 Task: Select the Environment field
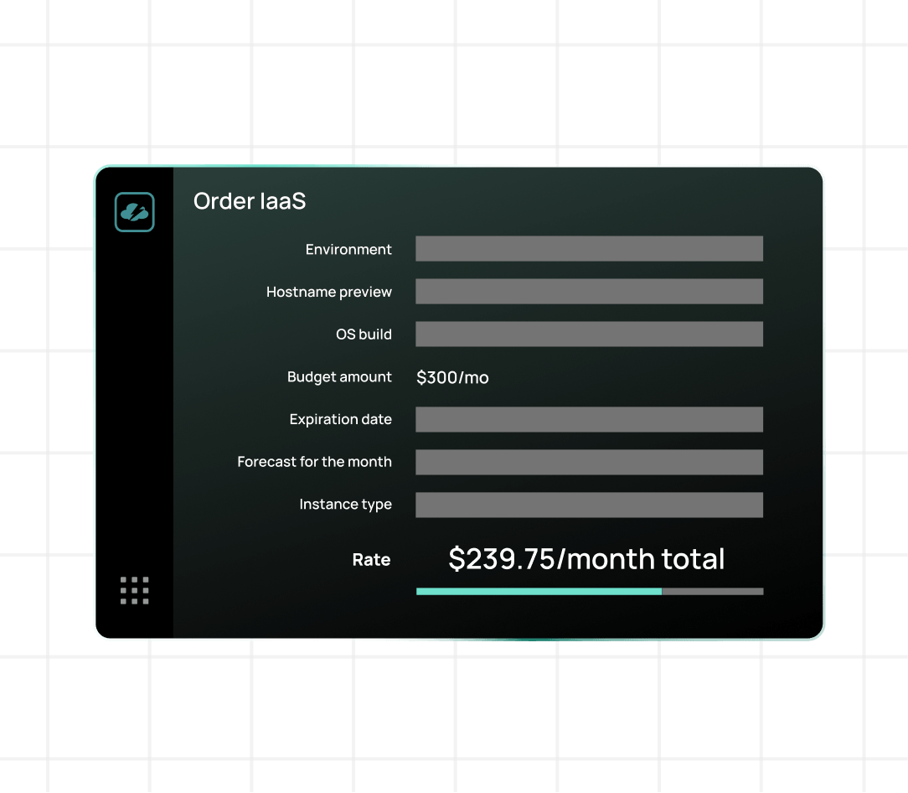(589, 249)
